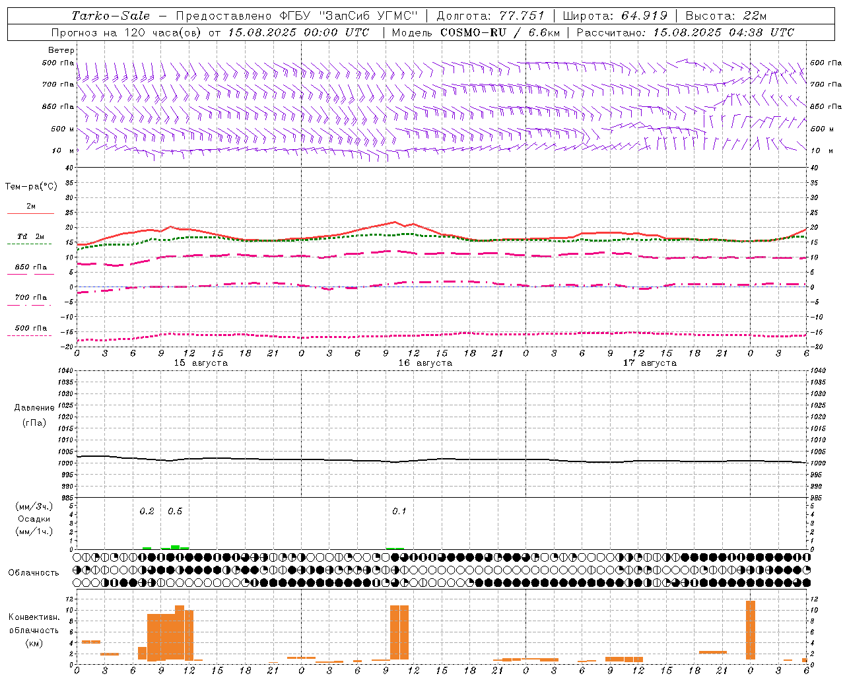Screen dimensions: 845x676
Task: Click the 0.2 precipitation value label
Action: tap(147, 512)
